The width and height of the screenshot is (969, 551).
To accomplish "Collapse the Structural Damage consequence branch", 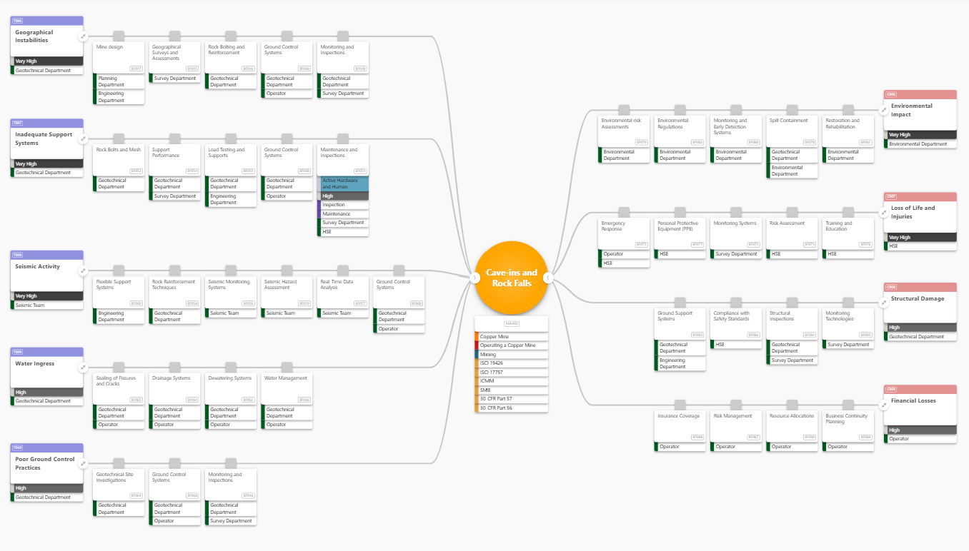I will pyautogui.click(x=884, y=303).
